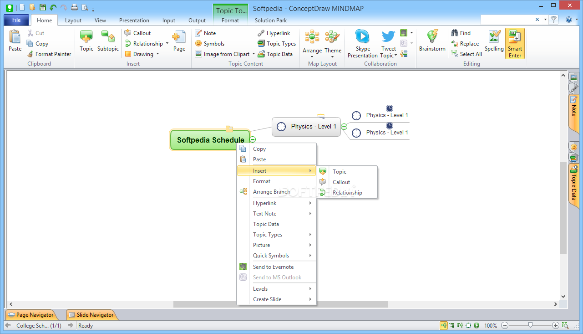Collapse the Softpedia Schedule branch

(x=253, y=140)
